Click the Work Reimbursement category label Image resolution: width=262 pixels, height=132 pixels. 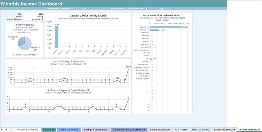click(x=141, y=50)
